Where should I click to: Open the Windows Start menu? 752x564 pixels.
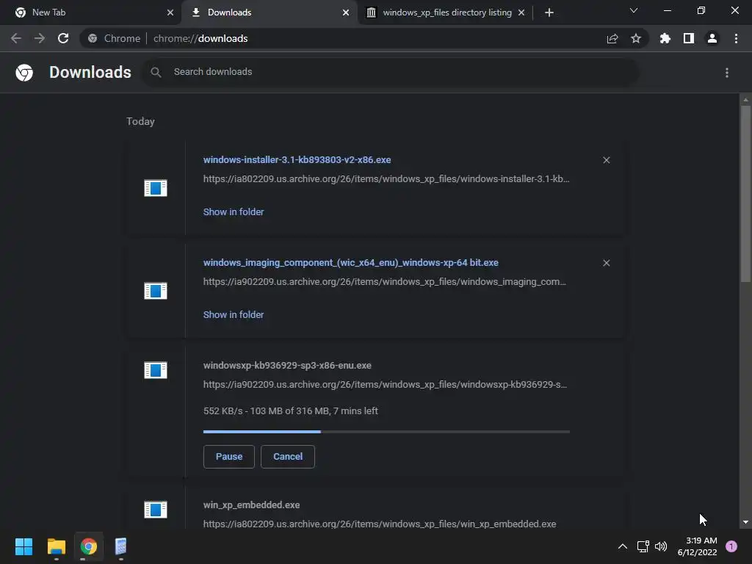pos(23,546)
